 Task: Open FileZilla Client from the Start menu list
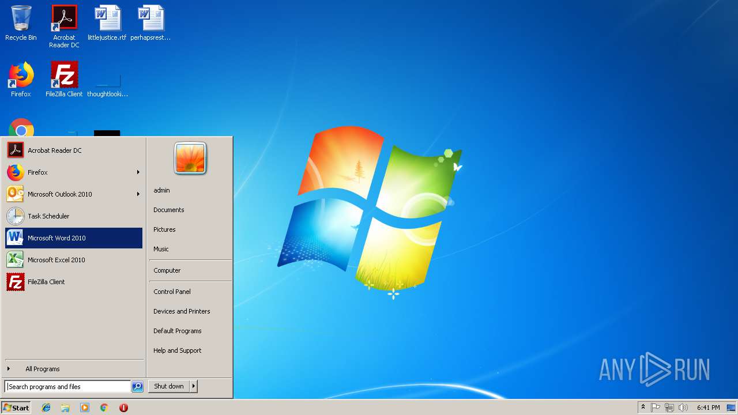coord(74,282)
